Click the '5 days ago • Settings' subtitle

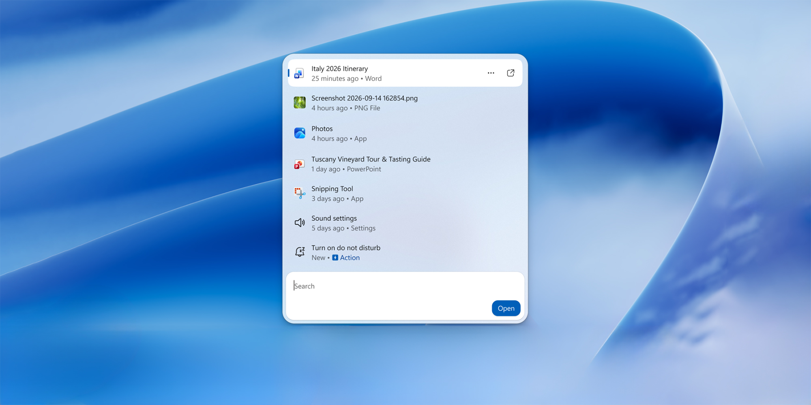[x=343, y=228]
